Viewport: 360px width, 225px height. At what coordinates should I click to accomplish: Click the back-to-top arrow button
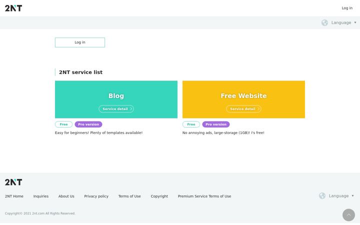348,215
